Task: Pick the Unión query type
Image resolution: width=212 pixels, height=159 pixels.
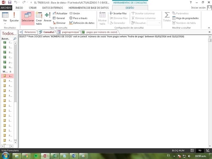Action: pyautogui.click(x=75, y=13)
